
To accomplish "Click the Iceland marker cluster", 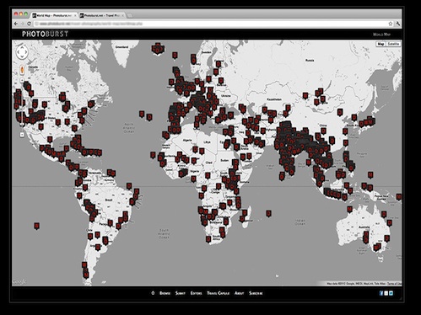I will point(158,49).
